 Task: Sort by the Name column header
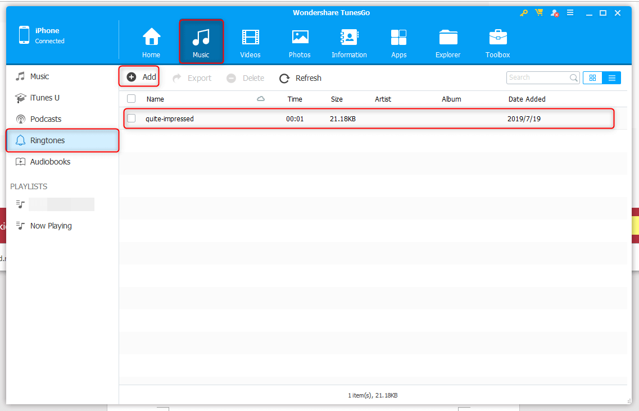click(x=155, y=99)
